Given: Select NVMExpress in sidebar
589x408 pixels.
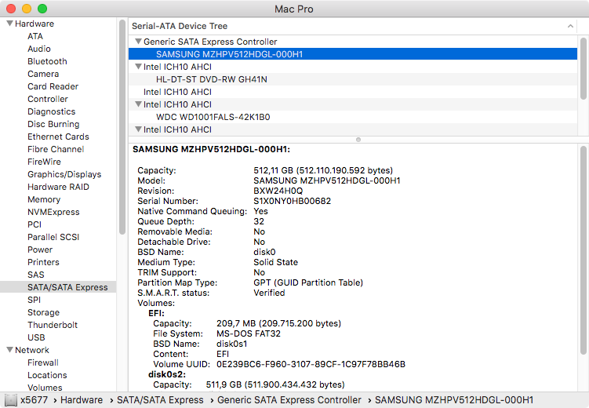Looking at the screenshot, I should [53, 212].
